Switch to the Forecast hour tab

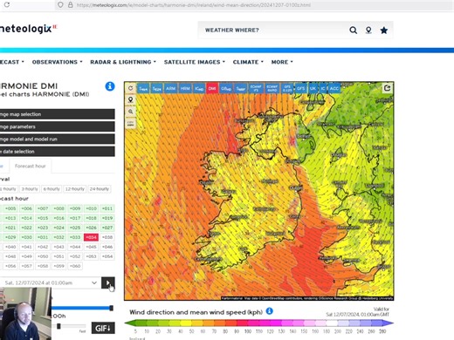point(31,166)
